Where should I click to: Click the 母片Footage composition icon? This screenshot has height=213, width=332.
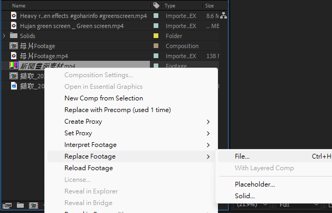pos(14,46)
